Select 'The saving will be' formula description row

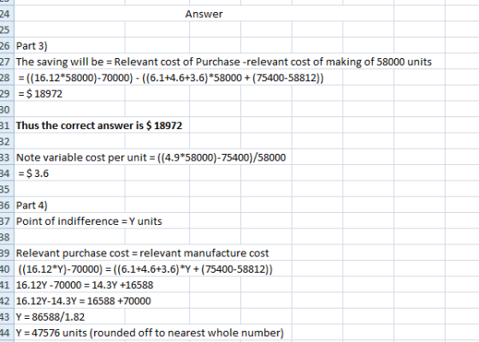click(223, 62)
